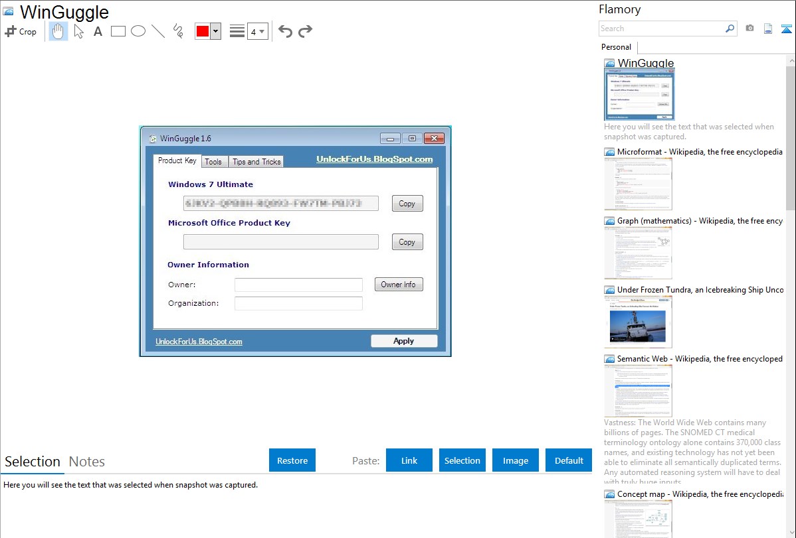This screenshot has width=796, height=538.
Task: Click the Concept map snapshot title
Action: pos(700,494)
